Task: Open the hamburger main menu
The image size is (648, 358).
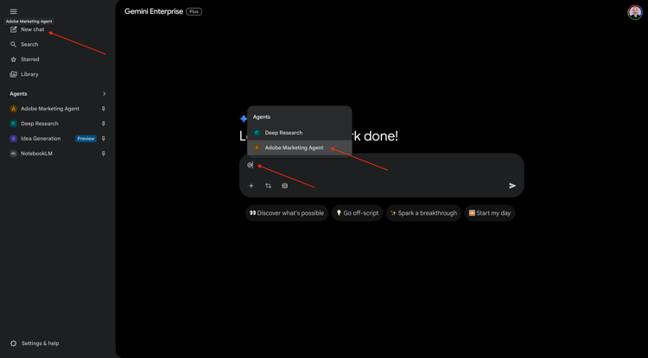Action: click(13, 11)
